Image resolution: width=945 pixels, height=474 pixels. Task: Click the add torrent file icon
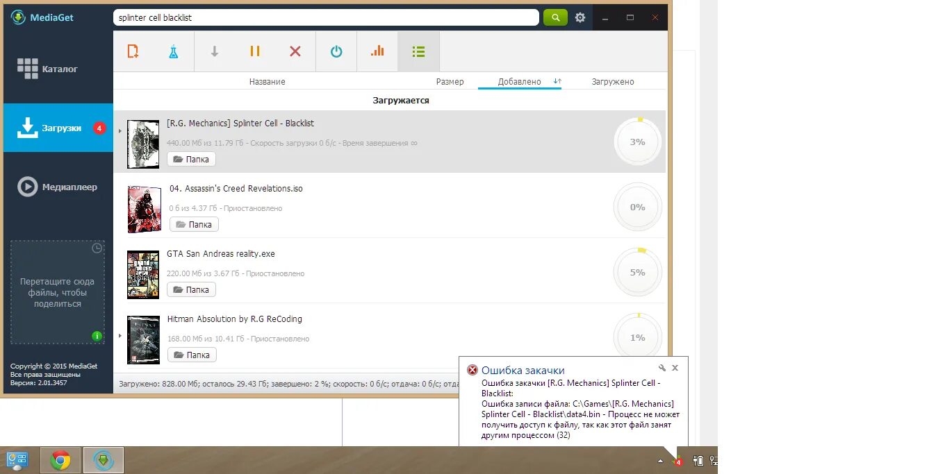tap(133, 51)
